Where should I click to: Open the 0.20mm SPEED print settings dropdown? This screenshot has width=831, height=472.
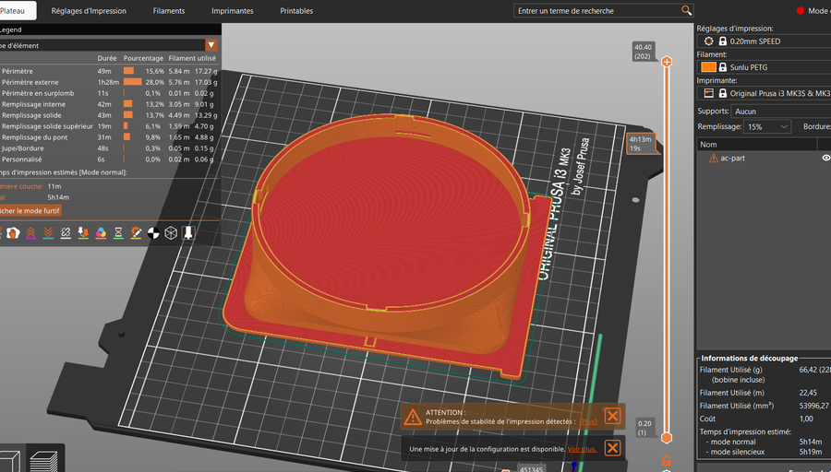(x=764, y=41)
